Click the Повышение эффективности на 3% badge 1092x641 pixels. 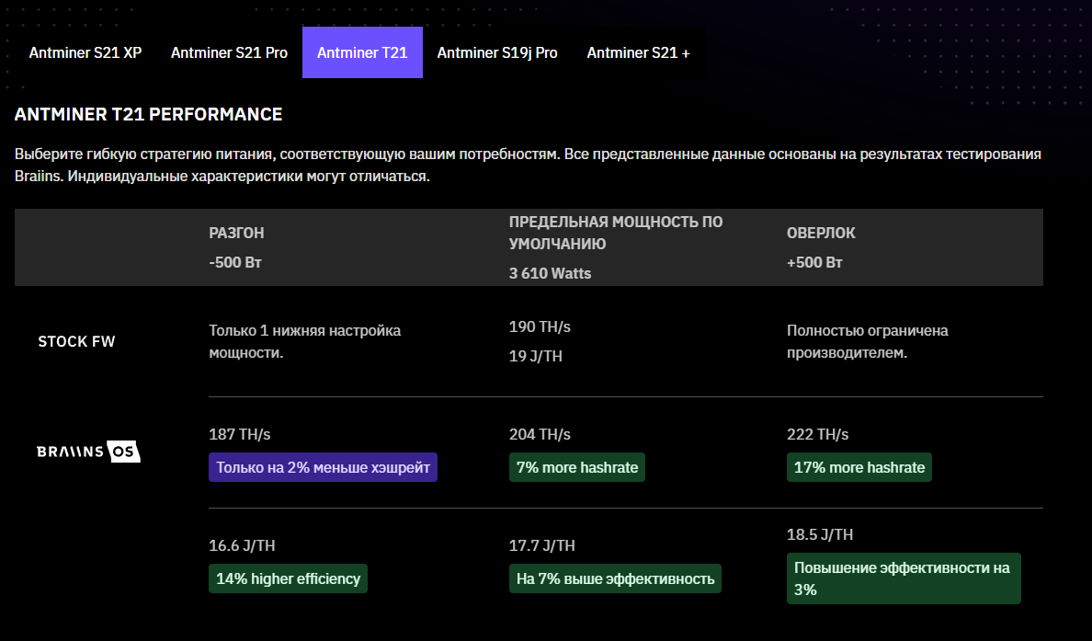click(x=904, y=578)
